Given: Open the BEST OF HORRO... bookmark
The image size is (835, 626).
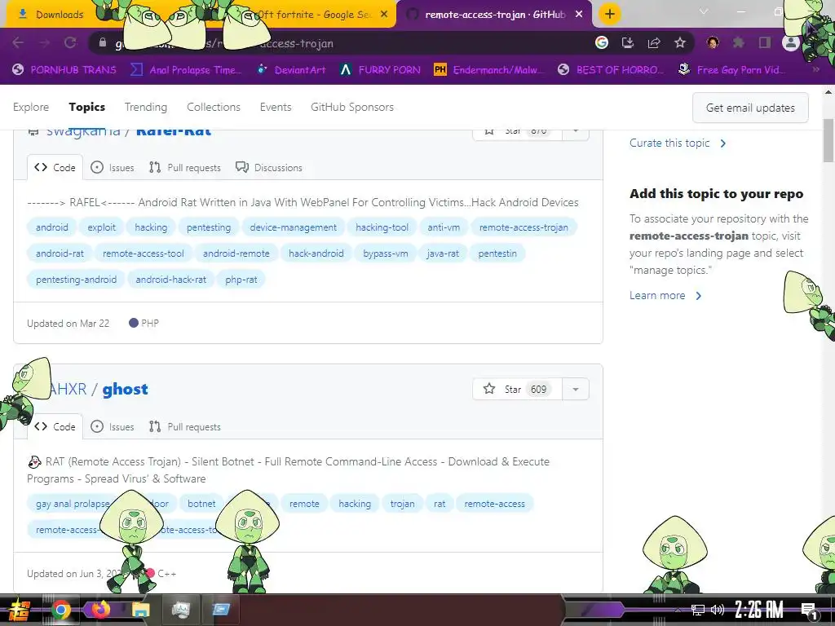Looking at the screenshot, I should 611,70.
